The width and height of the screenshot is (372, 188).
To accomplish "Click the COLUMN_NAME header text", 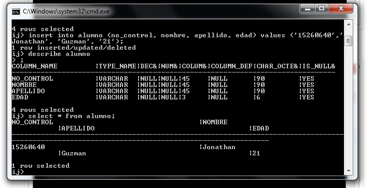I will (35, 66).
